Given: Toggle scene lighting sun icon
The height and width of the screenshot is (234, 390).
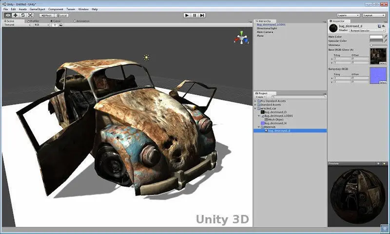Looking at the screenshot, I should [55, 25].
